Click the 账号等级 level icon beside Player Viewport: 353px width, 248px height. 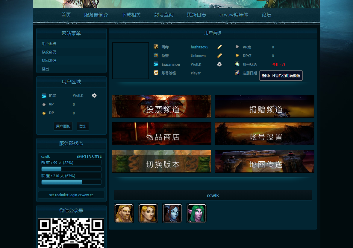pos(156,73)
